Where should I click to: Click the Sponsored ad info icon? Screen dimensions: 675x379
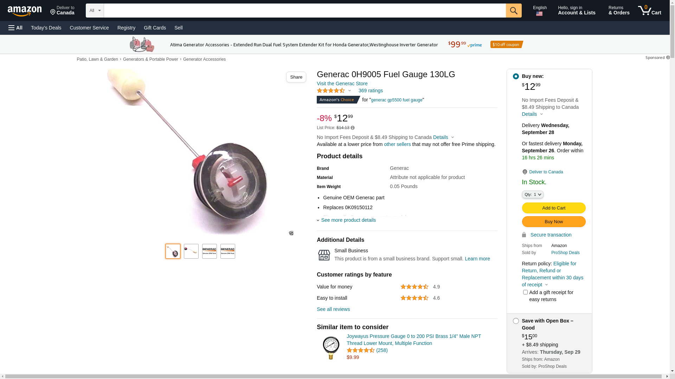pyautogui.click(x=668, y=58)
